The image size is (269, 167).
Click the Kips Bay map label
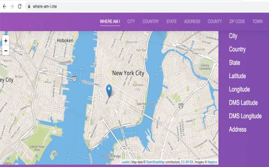(141, 50)
